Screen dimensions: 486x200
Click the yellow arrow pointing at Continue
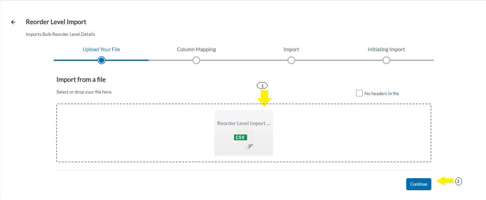coord(445,181)
